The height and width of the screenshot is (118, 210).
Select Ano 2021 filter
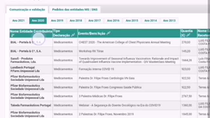tap(18, 21)
